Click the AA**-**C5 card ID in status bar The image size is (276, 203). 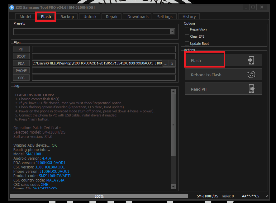250,196
